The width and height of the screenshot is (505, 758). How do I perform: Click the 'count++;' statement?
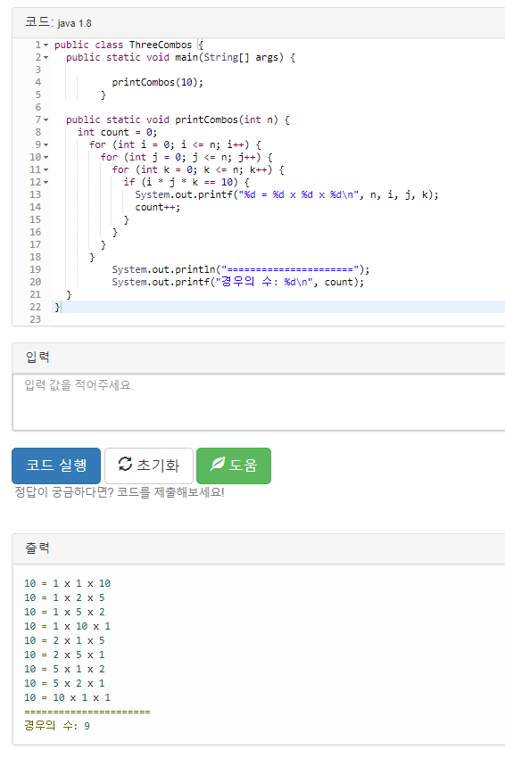tap(158, 208)
